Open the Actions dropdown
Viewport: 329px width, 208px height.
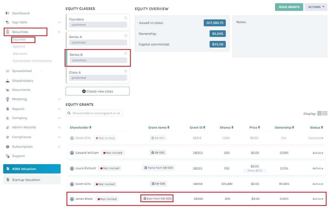316,7
